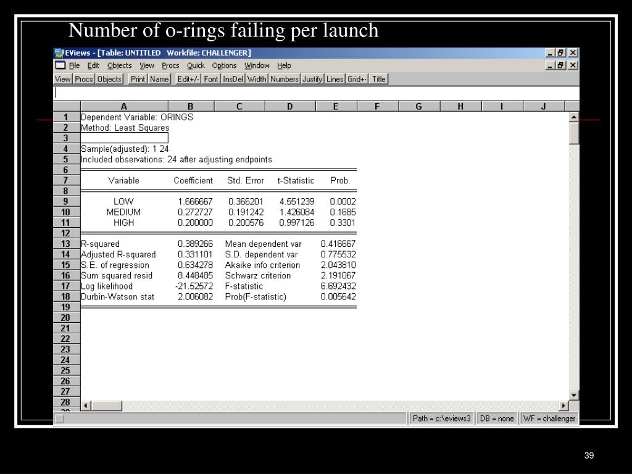The width and height of the screenshot is (632, 474).
Task: Click cell 'Dependent Variable: ORINGS'
Action: coord(137,117)
